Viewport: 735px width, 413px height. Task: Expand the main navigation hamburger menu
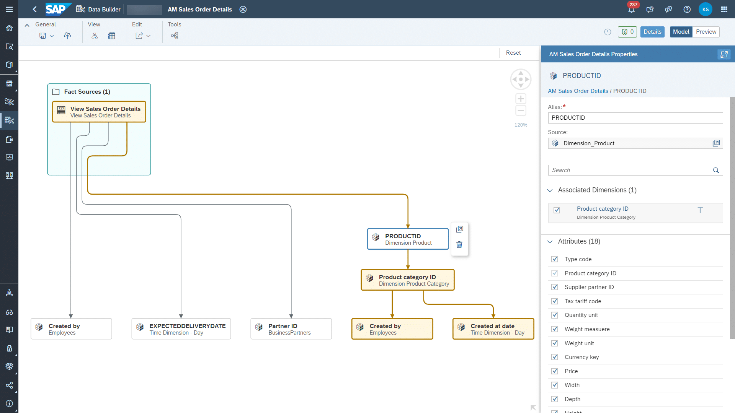(x=9, y=9)
